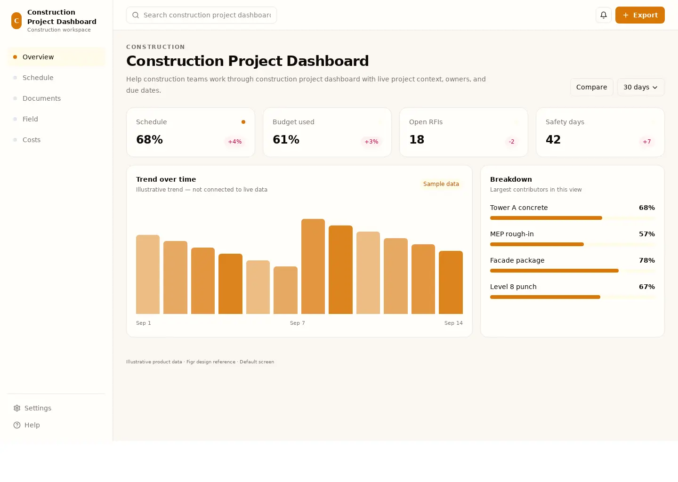Click the 78% value for Facade package
This screenshot has width=678, height=482.
647,260
